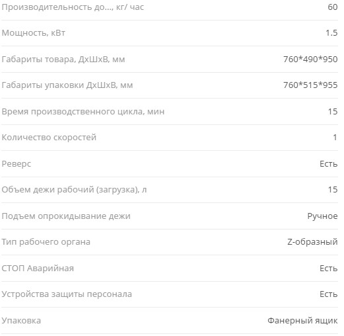Click Габариты упаковки label
Image resolution: width=344 pixels, height=336 pixels.
tap(67, 85)
